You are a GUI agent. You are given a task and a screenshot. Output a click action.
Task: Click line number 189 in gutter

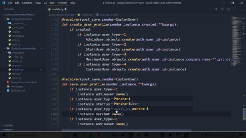[x=54, y=114]
